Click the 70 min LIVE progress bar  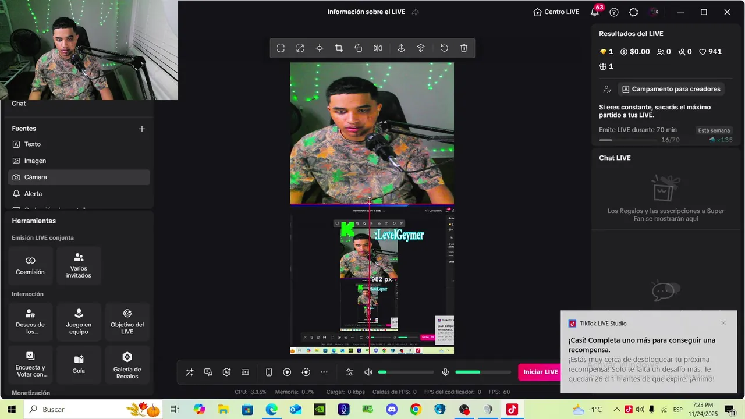click(x=629, y=140)
